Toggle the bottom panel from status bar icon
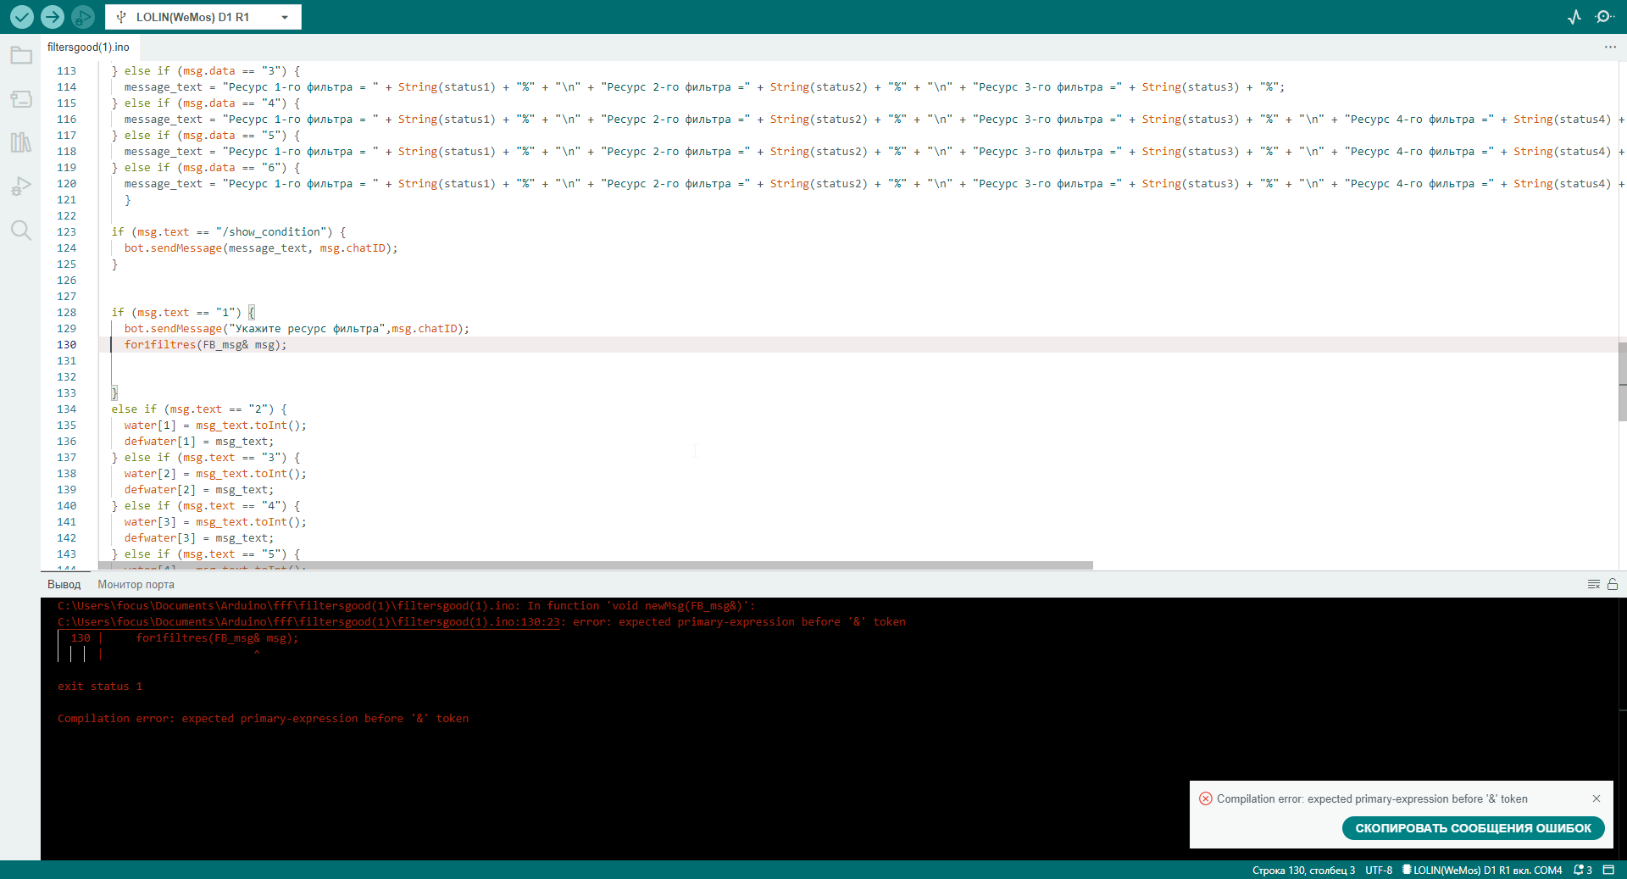 (x=1608, y=871)
